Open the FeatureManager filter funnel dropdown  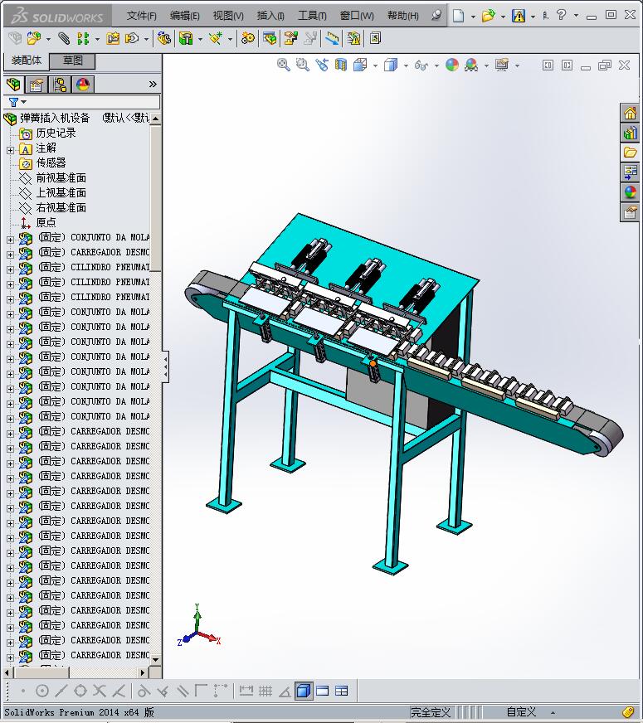point(24,102)
